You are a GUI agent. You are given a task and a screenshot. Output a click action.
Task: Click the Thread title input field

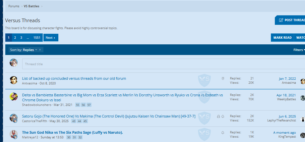point(163,64)
